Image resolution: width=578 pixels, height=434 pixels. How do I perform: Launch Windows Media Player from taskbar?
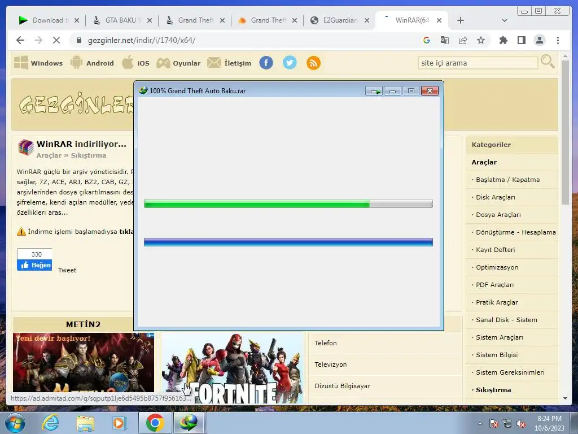coord(120,423)
